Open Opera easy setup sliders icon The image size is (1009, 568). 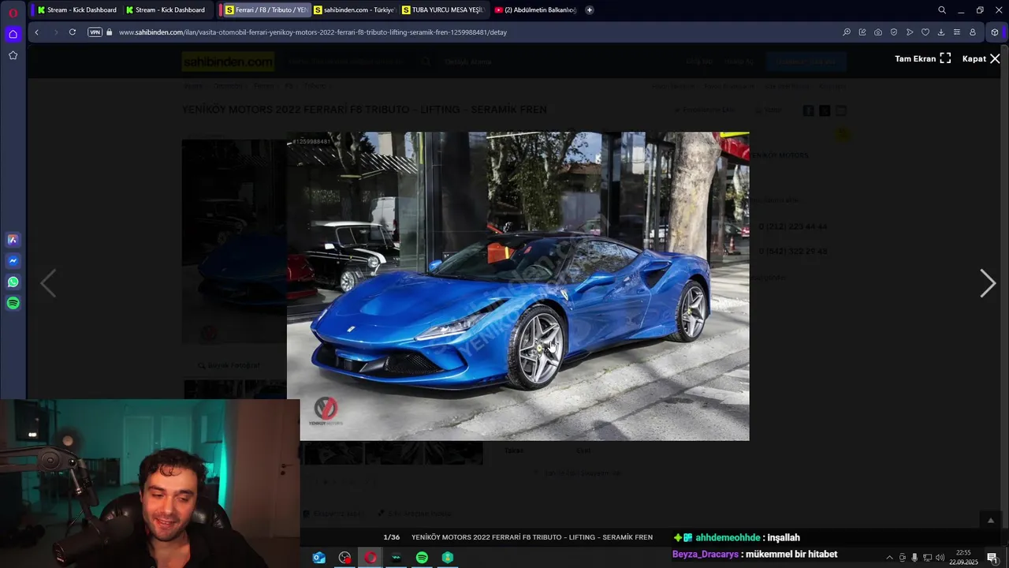pyautogui.click(x=957, y=32)
